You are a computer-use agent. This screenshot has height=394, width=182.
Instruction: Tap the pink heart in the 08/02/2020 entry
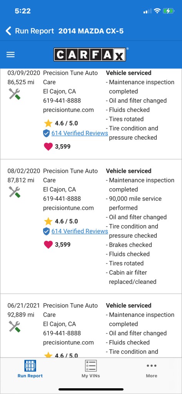pos(48,244)
